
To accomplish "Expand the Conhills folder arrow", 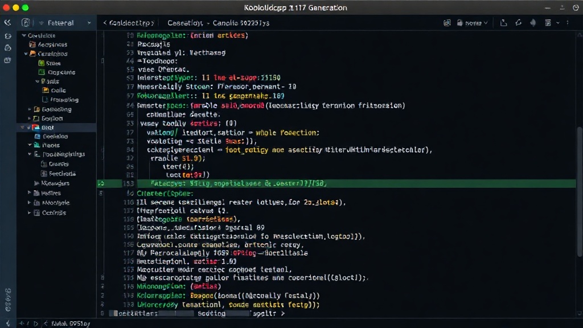I will pos(30,213).
